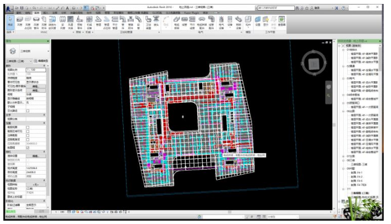Screen dimensions: 391x224
Task: Click the ViewCube in the 3D view
Action: [313, 64]
